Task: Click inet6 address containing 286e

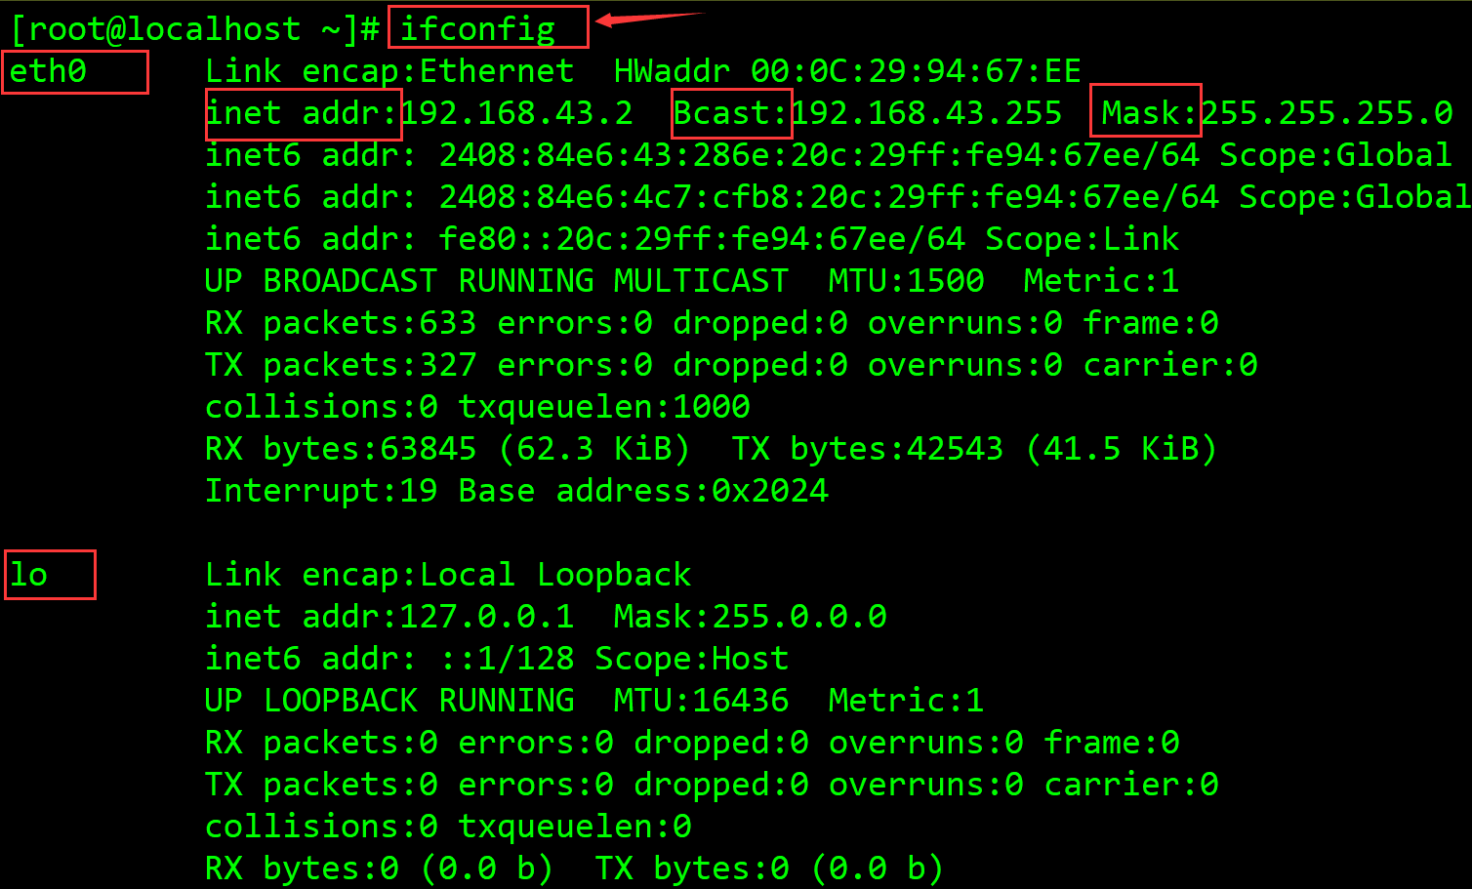Action: pyautogui.click(x=819, y=155)
